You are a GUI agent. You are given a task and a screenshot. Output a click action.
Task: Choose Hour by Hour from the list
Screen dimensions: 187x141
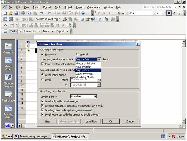[88, 67]
